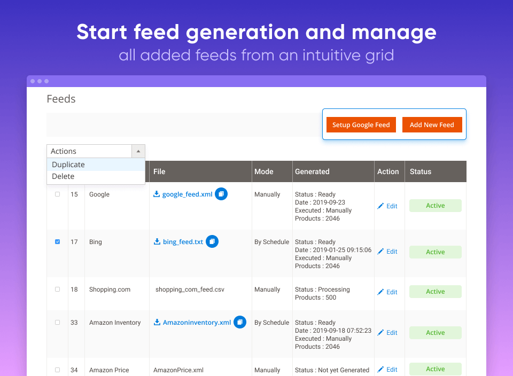This screenshot has width=513, height=376.
Task: Edit the Bing feed via its pencil icon
Action: [387, 252]
